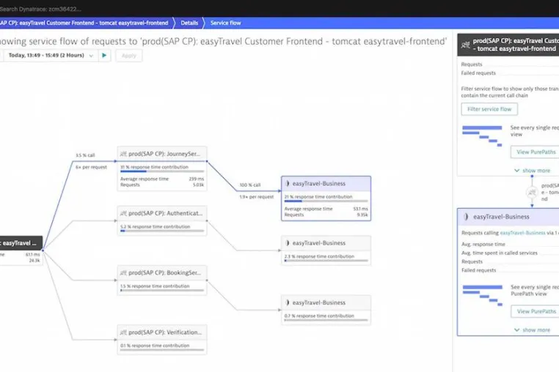Click the easyTravel-Business sidebar panel header
Viewport: 559px width, 372px height.
508,217
